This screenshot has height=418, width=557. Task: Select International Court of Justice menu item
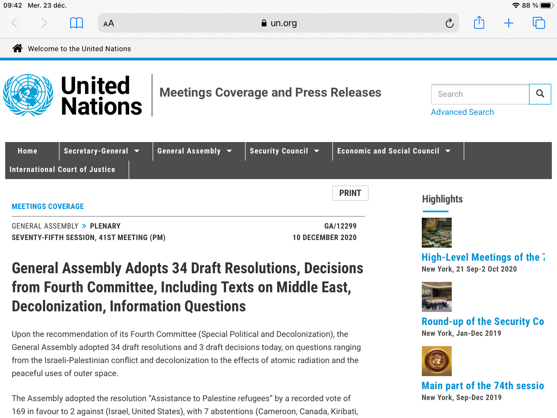click(62, 169)
